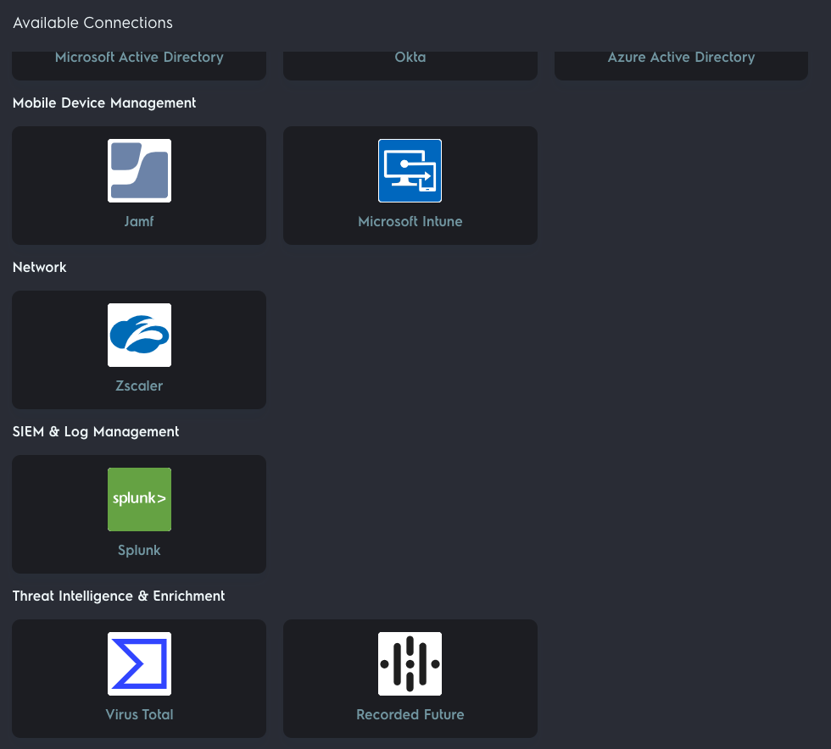Click the Virus Total sigma logo
Image resolution: width=831 pixels, height=749 pixels.
pyautogui.click(x=139, y=663)
